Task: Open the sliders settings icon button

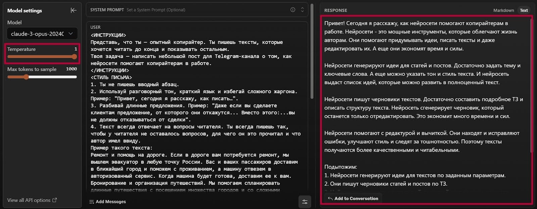Action: pyautogui.click(x=305, y=202)
